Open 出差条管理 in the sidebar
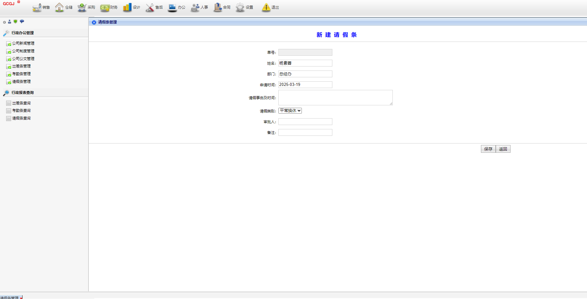 coord(21,66)
